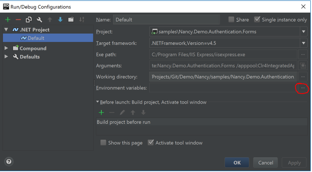Viewport: 312px width, 172px height.
Task: Select the Default configuration in the tree
Action: (x=48, y=38)
